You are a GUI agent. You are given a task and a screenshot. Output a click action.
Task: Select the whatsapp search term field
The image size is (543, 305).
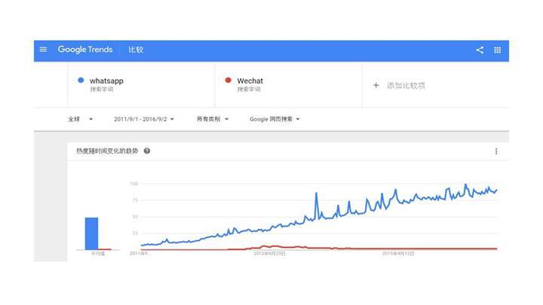click(x=141, y=85)
